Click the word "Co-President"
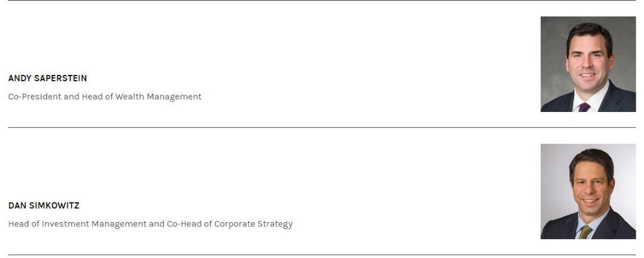Screen dimensions: 644x258 (x=35, y=97)
